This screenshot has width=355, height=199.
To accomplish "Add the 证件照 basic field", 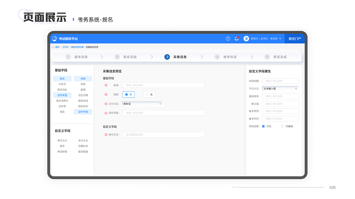I will tap(62, 106).
